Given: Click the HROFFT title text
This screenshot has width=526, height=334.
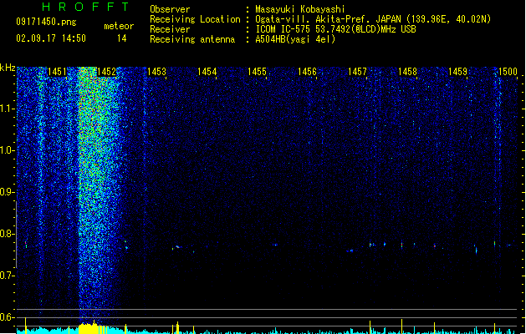Looking at the screenshot, I should pyautogui.click(x=85, y=7).
